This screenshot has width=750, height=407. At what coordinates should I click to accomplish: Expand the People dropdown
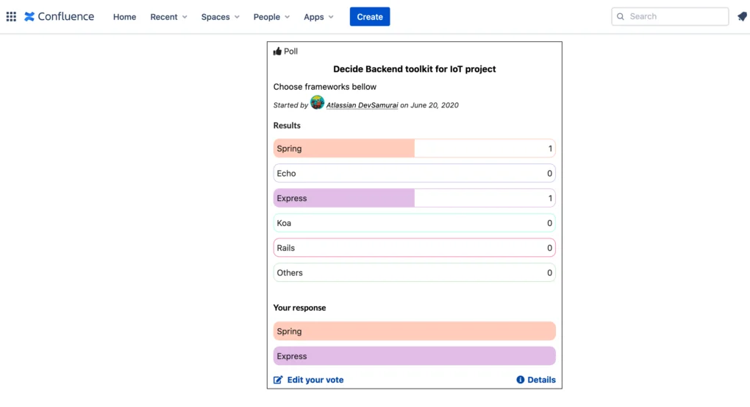click(x=271, y=17)
